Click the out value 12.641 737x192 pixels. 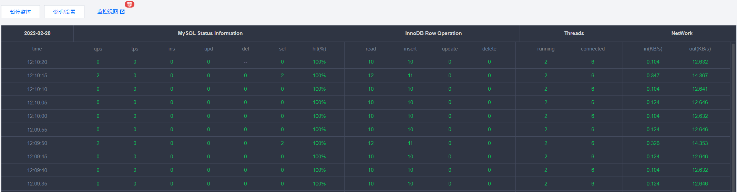point(700,89)
